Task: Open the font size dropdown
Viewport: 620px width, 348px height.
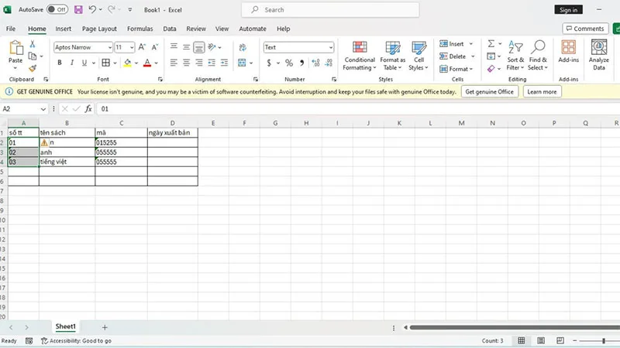Action: point(132,47)
